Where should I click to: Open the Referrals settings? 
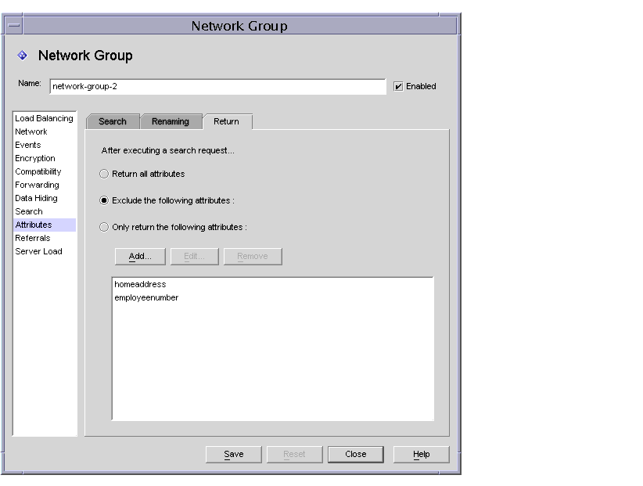32,238
